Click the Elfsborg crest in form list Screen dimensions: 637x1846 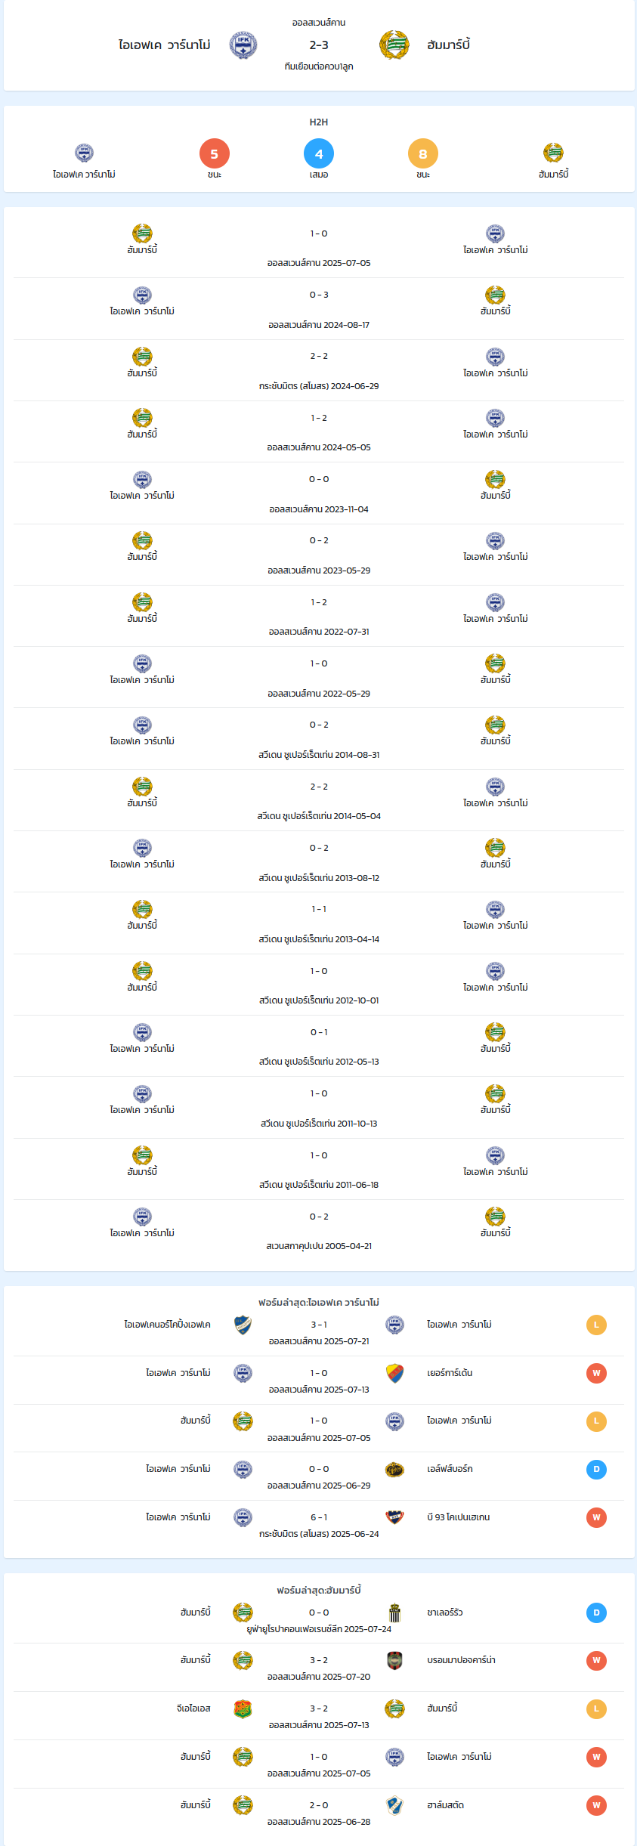click(394, 1469)
